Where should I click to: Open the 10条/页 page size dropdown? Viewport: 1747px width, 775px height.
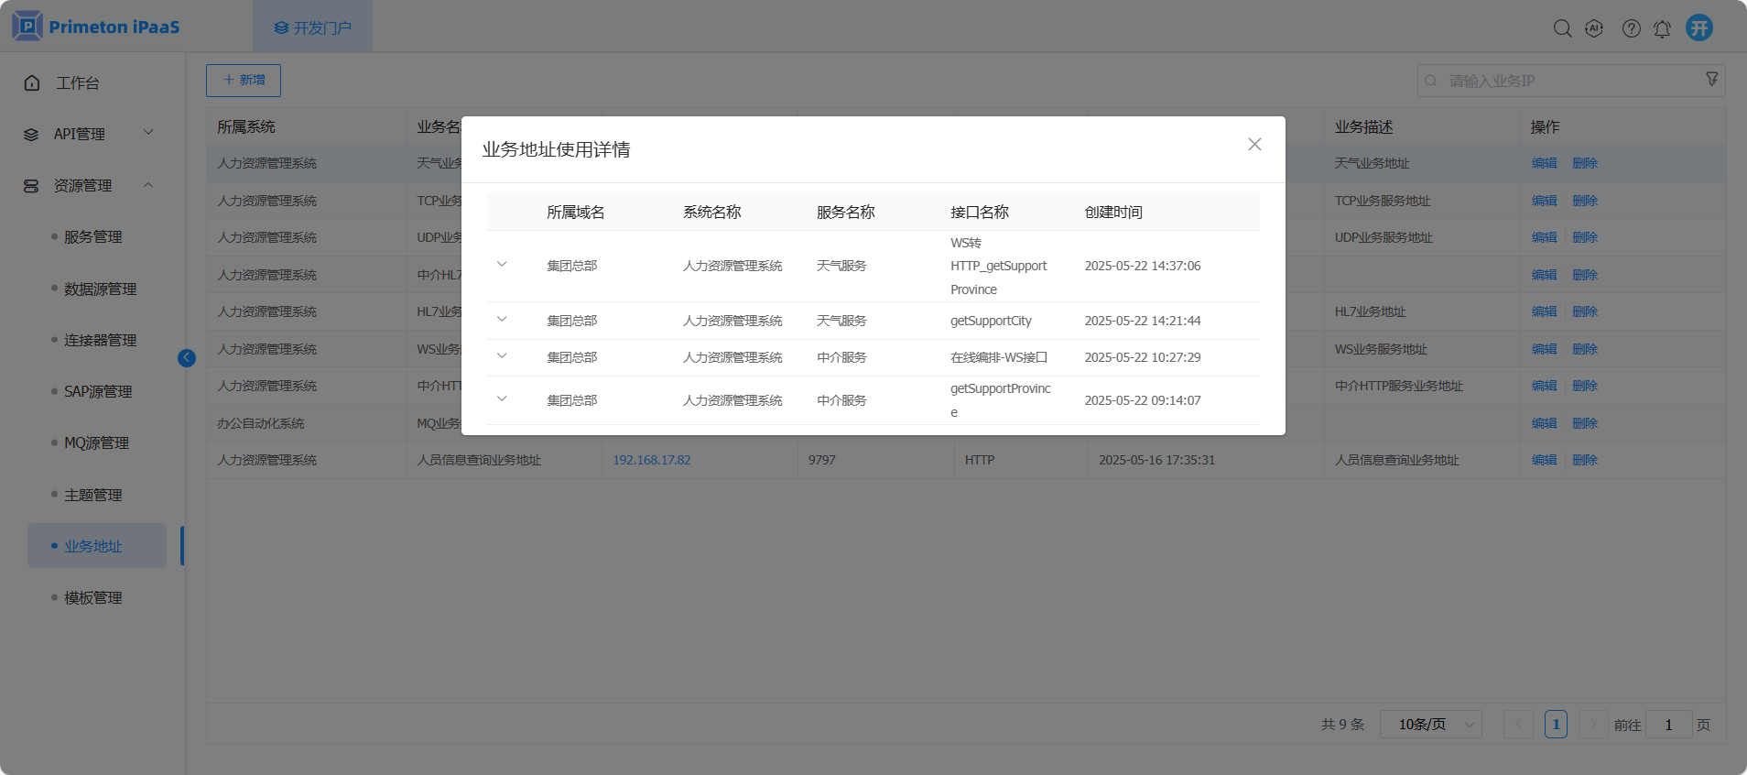(x=1430, y=725)
